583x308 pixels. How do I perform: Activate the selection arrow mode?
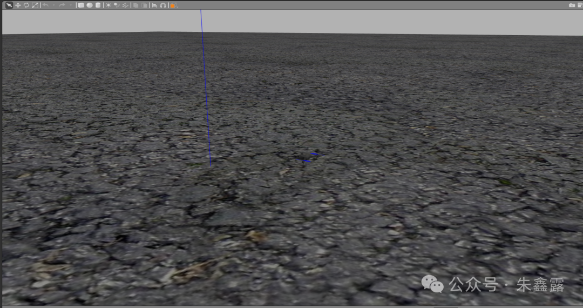pos(9,5)
